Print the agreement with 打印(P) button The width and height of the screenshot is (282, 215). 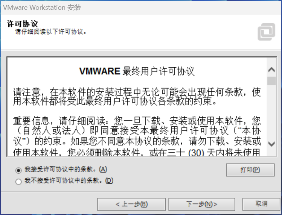[250, 170]
